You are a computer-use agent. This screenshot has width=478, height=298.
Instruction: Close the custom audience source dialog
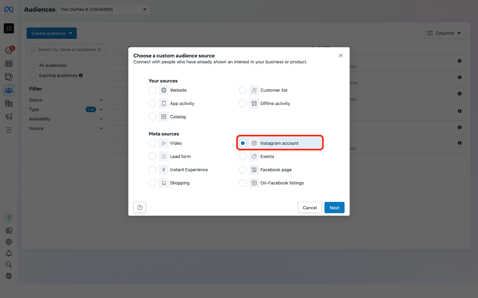pyautogui.click(x=341, y=56)
